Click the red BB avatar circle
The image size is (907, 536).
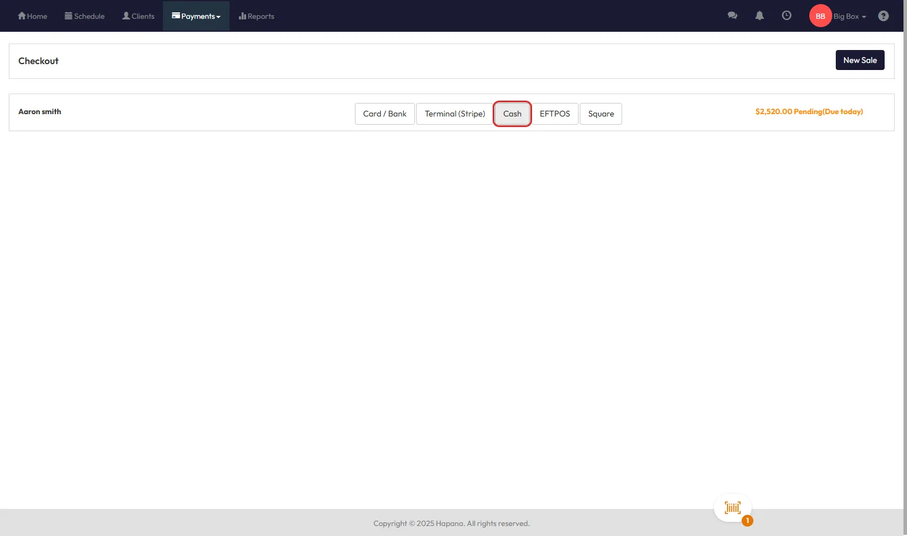[820, 16]
